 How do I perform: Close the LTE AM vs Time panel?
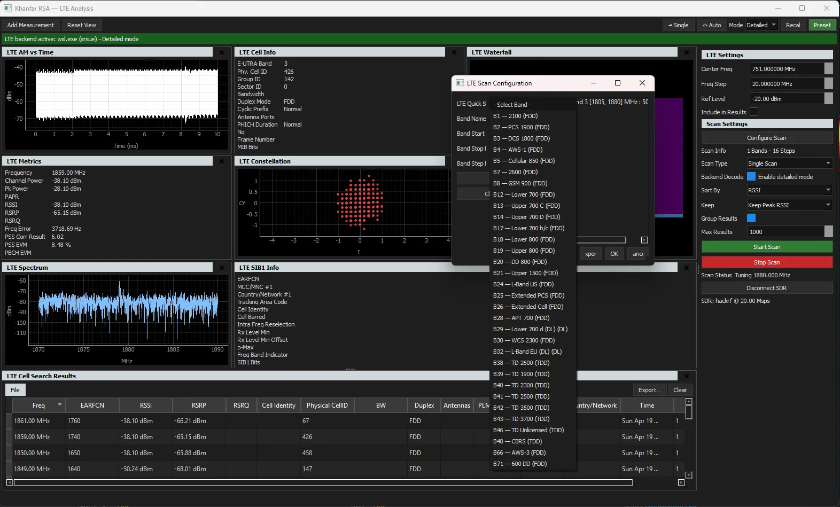pos(222,52)
